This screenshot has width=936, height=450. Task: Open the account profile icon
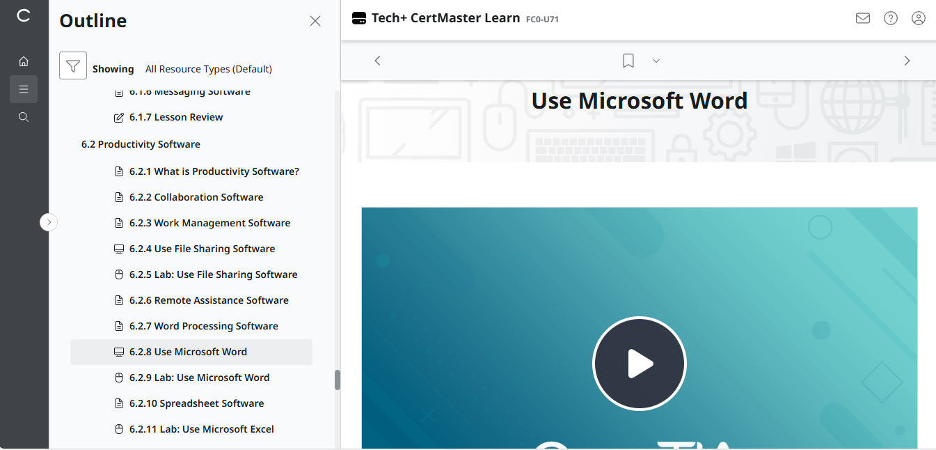919,18
